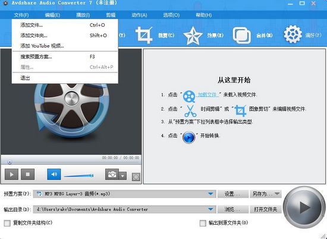327x239 pixels.
Task: Expand the 输出目录 path dropdown
Action: [x=211, y=209]
